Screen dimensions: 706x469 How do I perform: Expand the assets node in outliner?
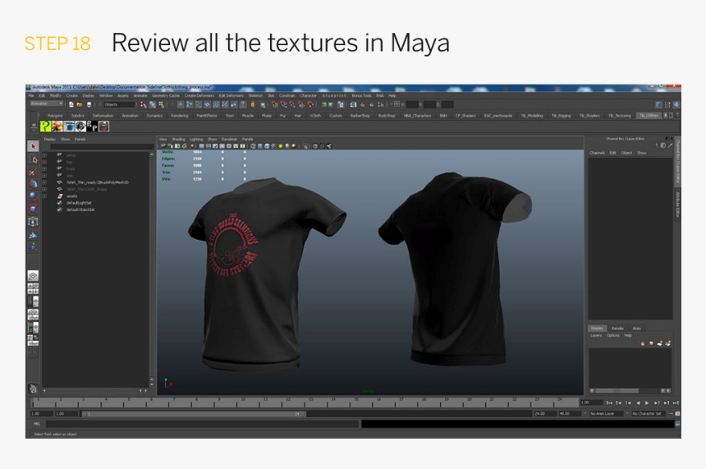tap(46, 196)
